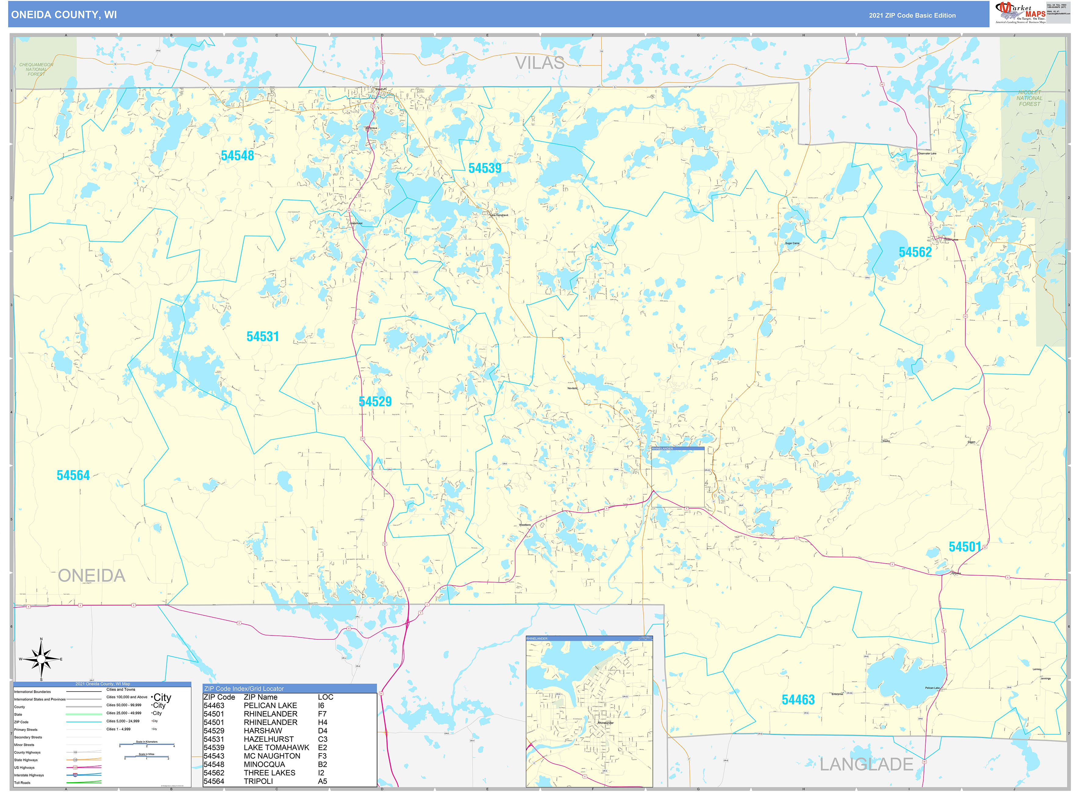Toggle the Primary Streets legend entry

pyautogui.click(x=84, y=729)
